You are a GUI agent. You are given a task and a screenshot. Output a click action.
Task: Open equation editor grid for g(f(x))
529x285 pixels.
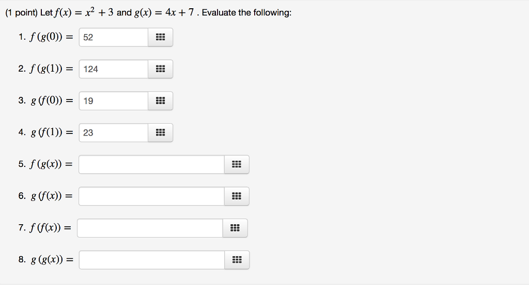pyautogui.click(x=237, y=196)
